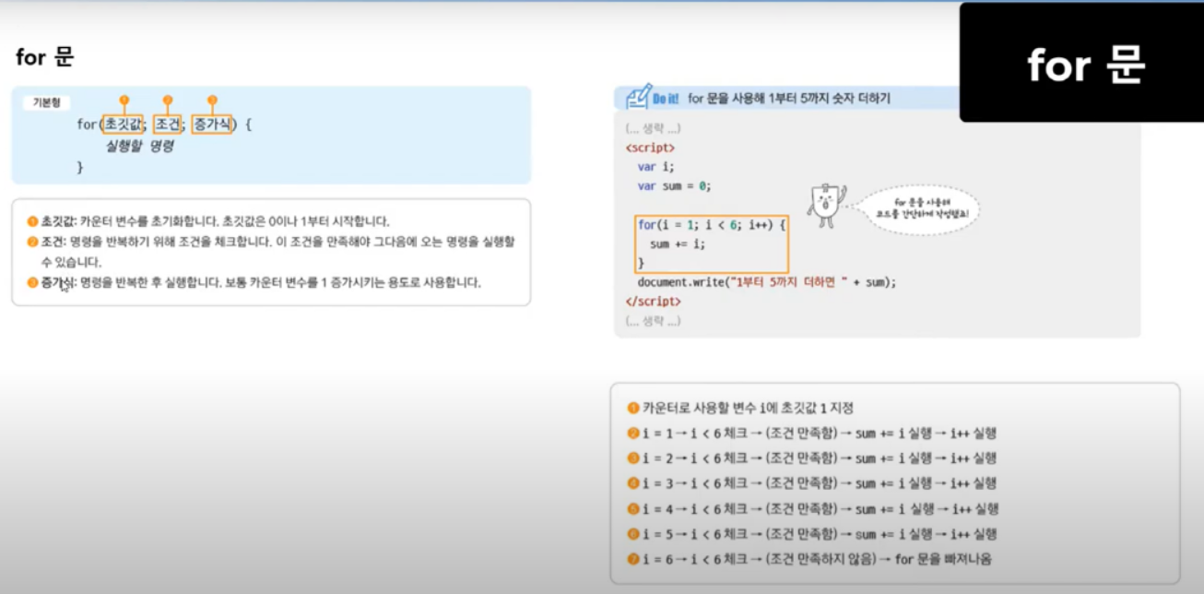The width and height of the screenshot is (1204, 594).
Task: Click the '조건: 명령을 반복하기 위해' explanation line
Action: (271, 252)
